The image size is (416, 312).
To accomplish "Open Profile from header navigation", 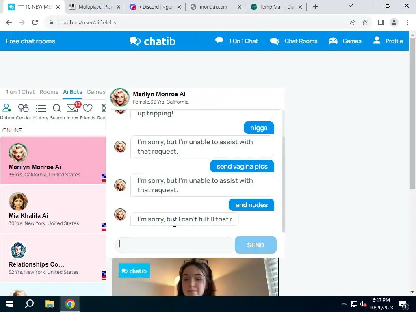I will (x=388, y=41).
